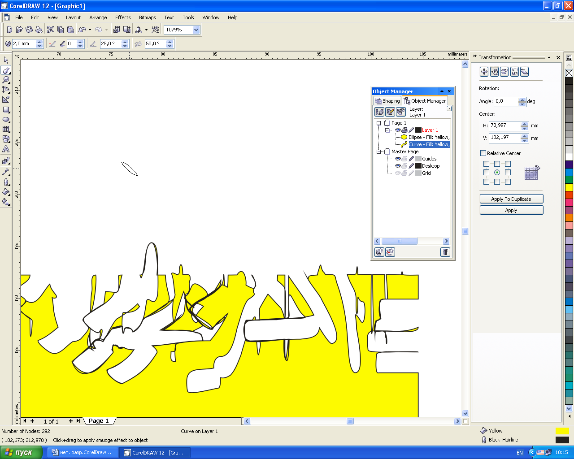Select the Graph Paper tool in toolbox
This screenshot has height=459, width=574.
click(6, 130)
